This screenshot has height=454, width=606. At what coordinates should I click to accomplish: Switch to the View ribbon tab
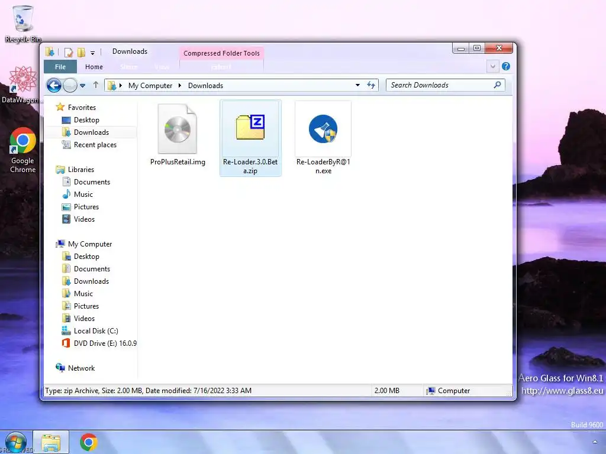coord(162,67)
